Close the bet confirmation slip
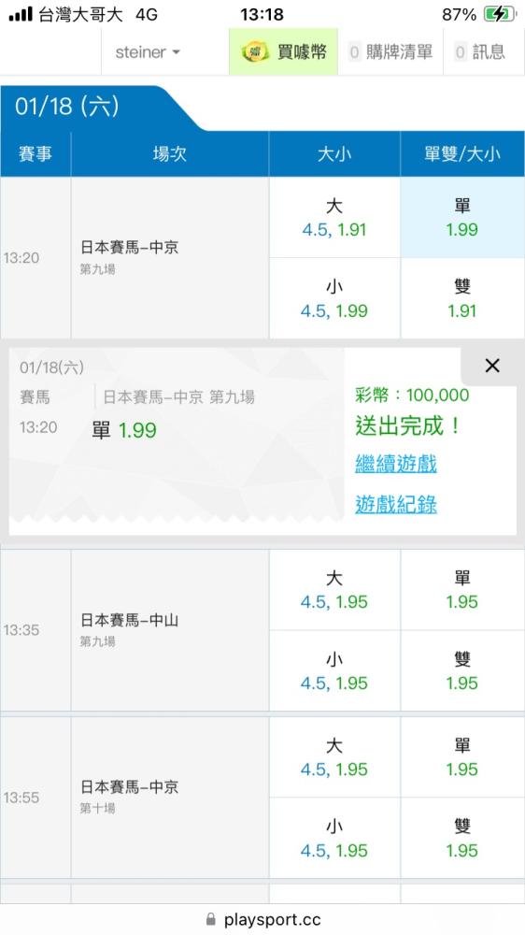Screen dimensions: 525x935 492,367
